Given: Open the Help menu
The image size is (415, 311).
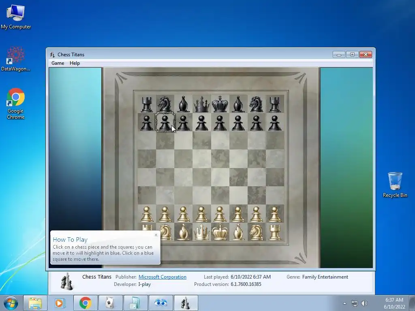Looking at the screenshot, I should [75, 63].
